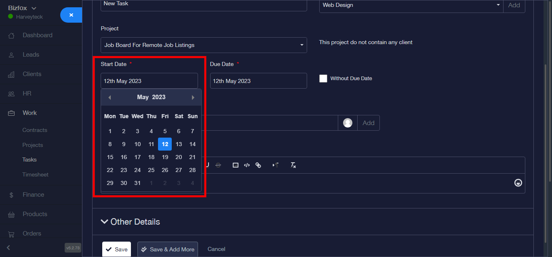
Task: Open the emoji picker in description editor
Action: (518, 183)
